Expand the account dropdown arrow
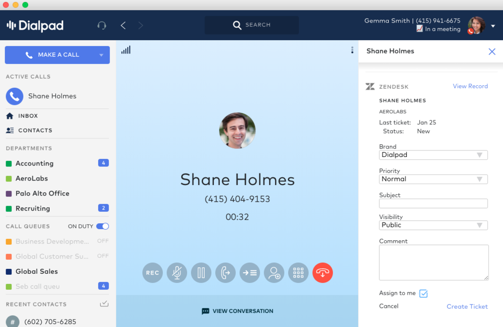The height and width of the screenshot is (327, 503). [493, 26]
